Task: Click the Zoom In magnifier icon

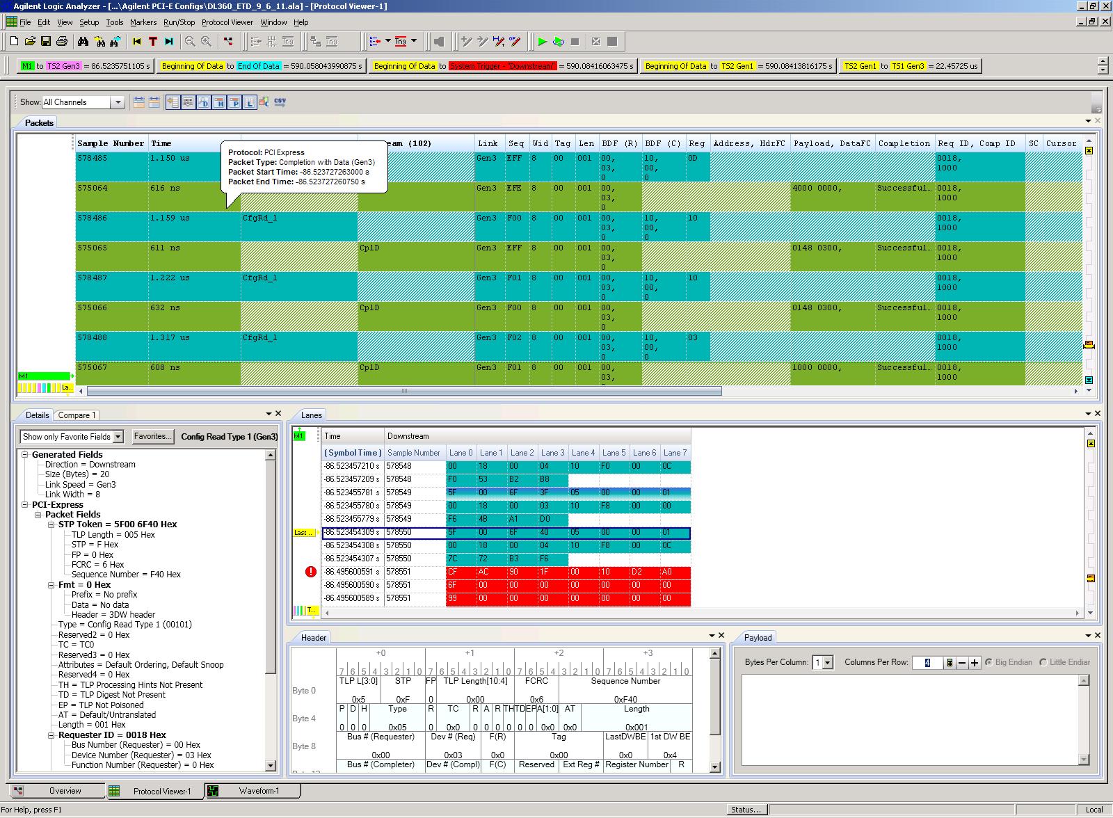Action: pos(206,42)
